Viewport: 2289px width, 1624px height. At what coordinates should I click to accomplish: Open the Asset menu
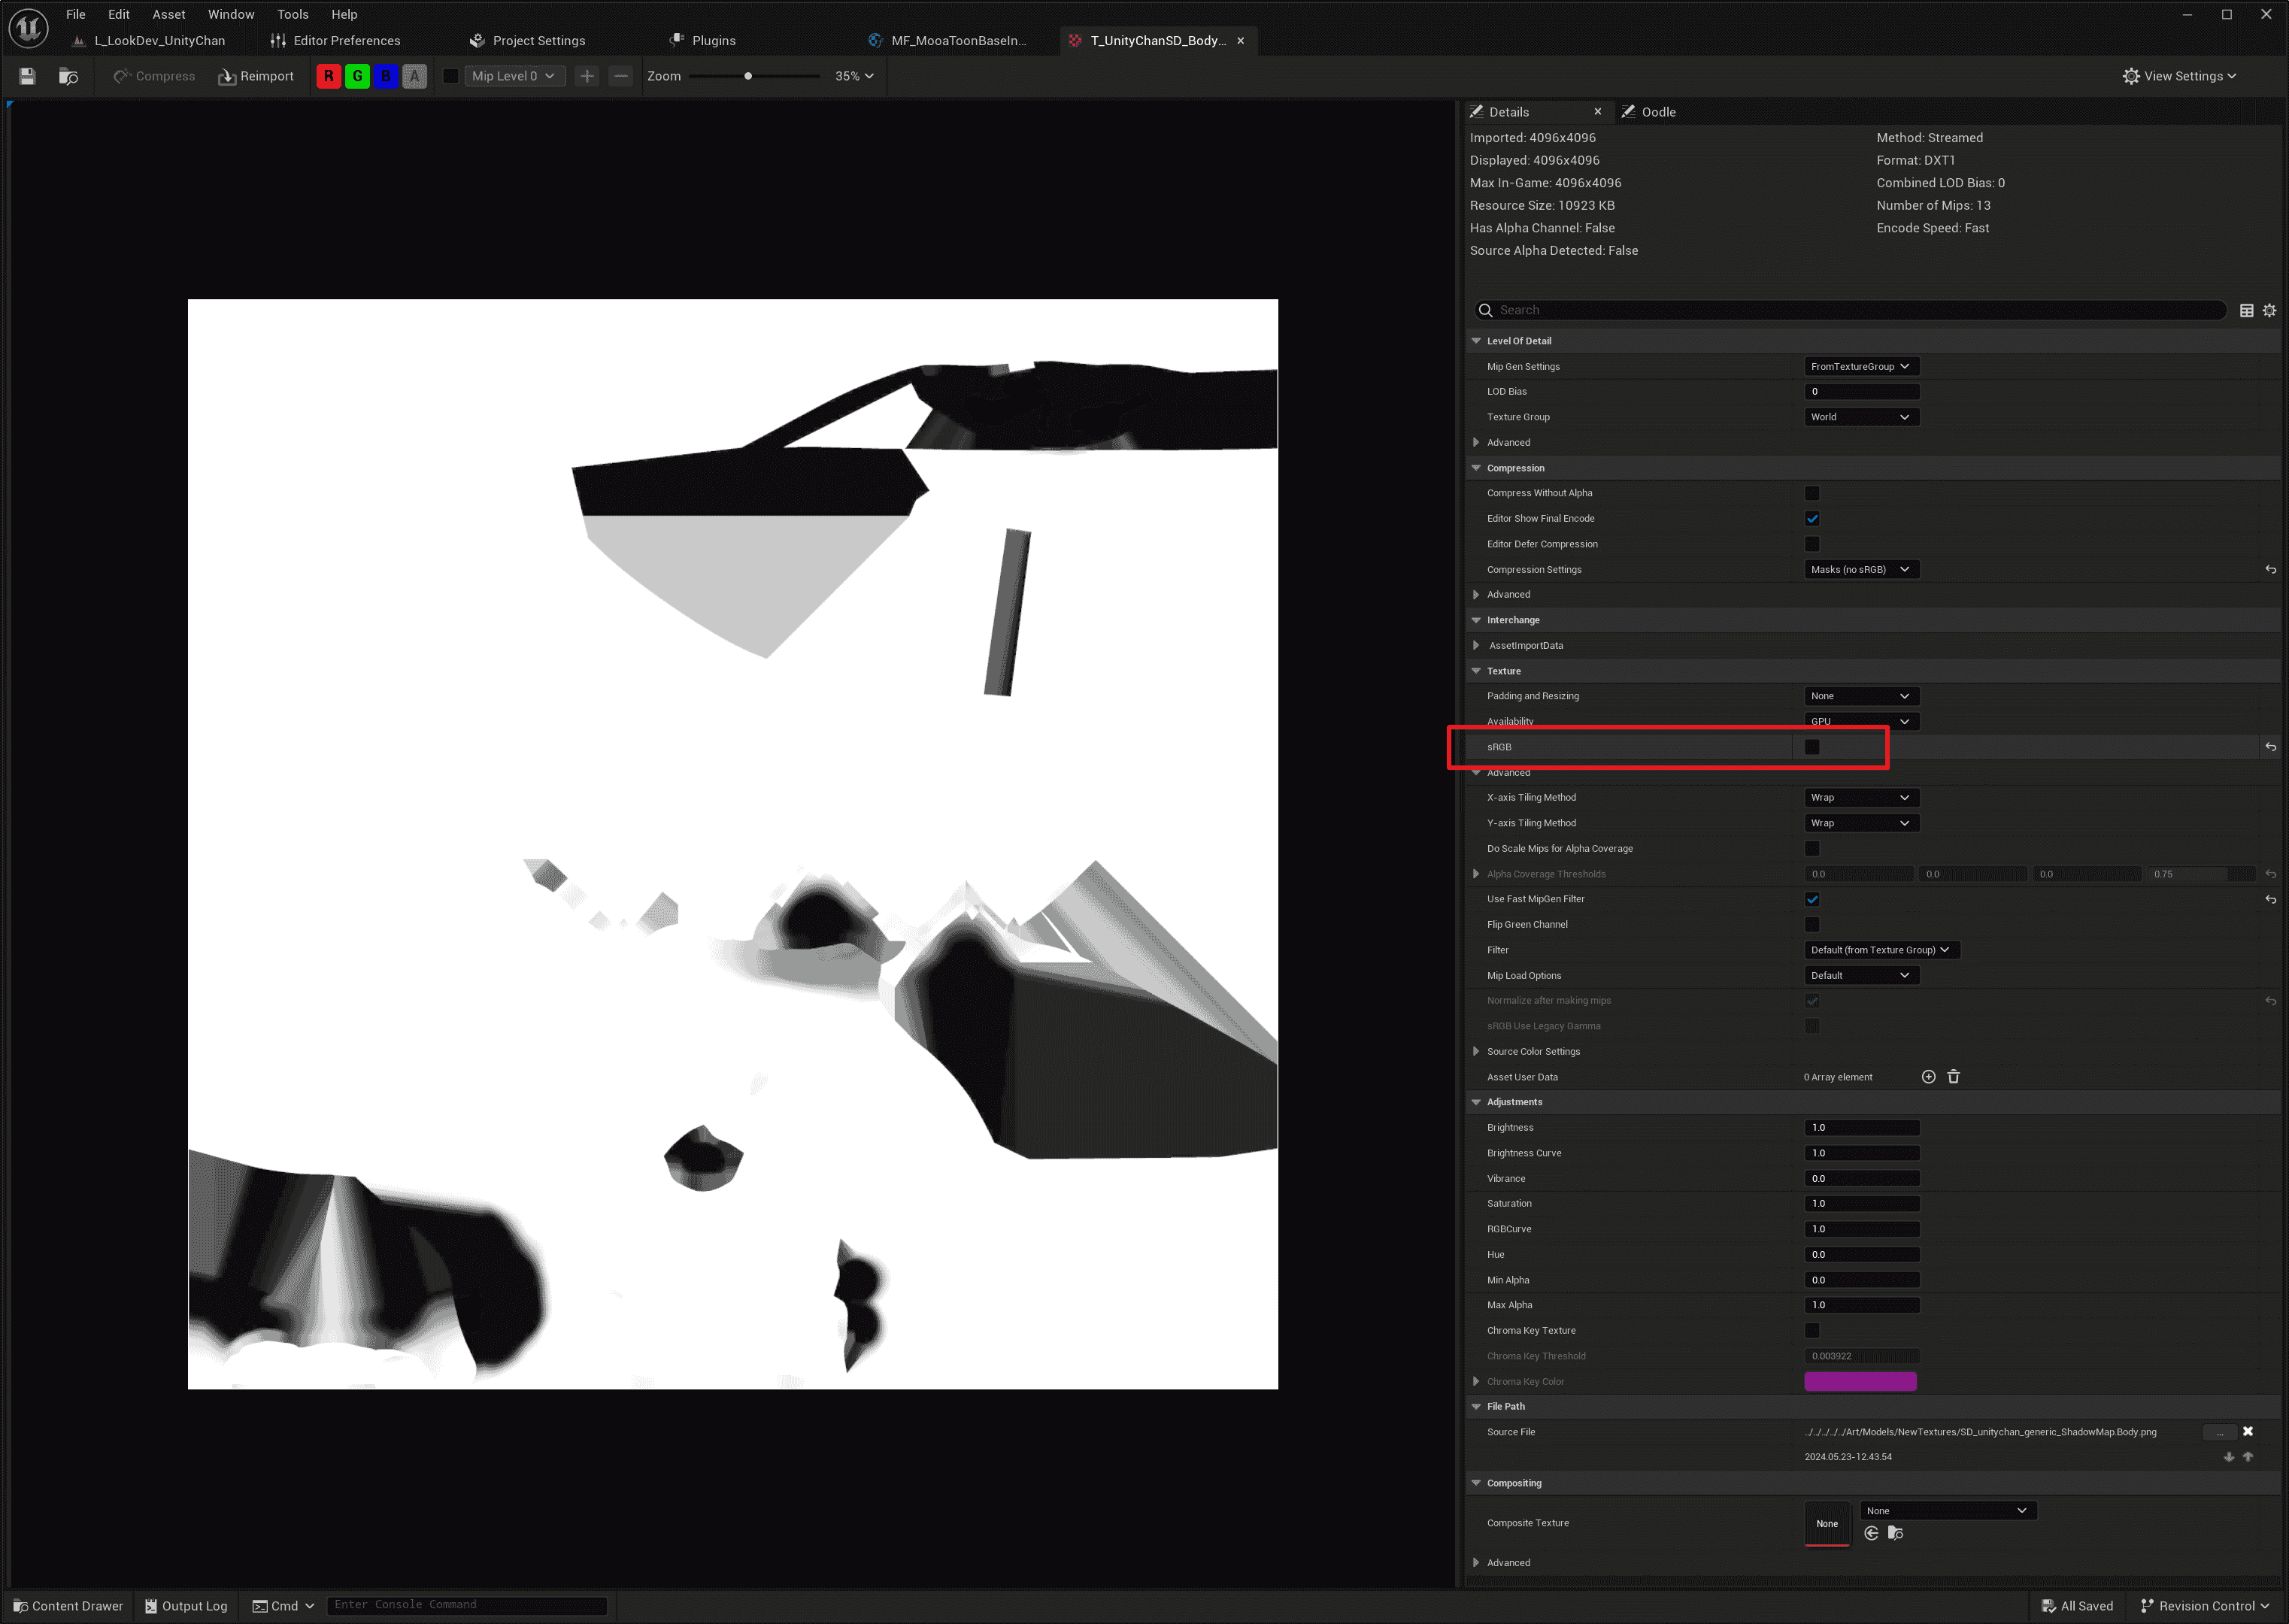169,14
